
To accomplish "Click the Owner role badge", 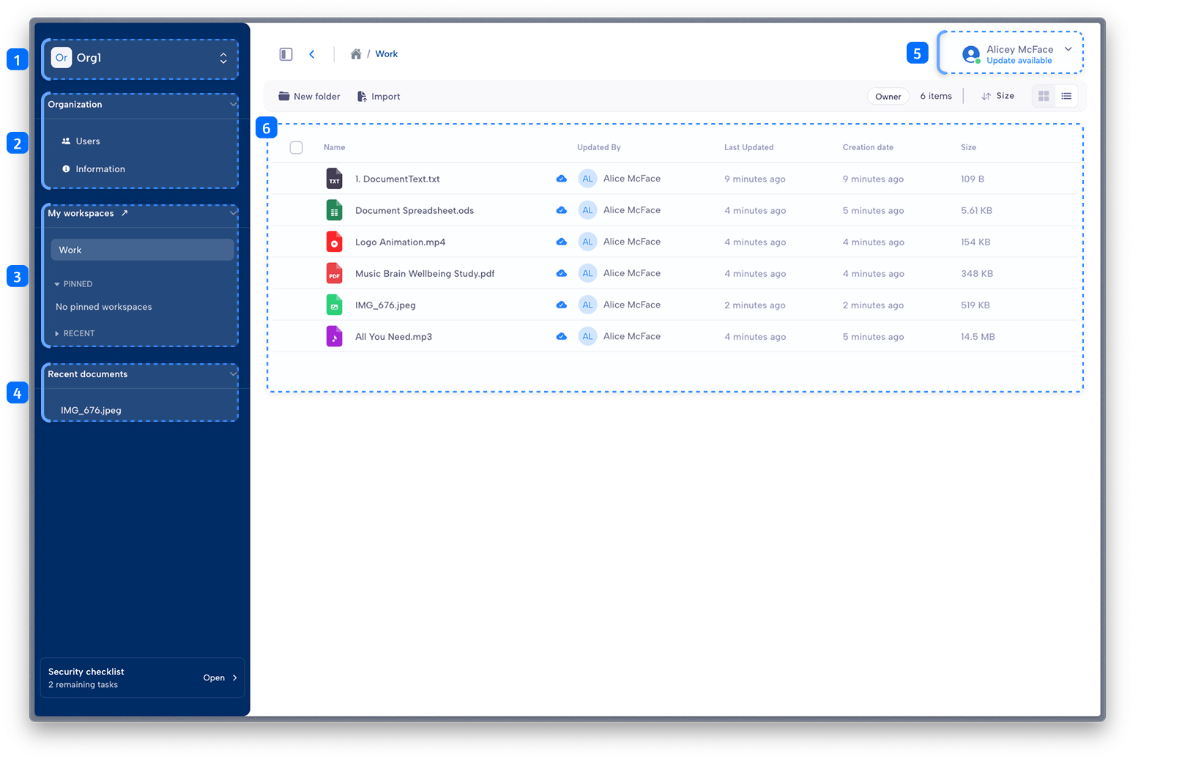I will (x=888, y=97).
